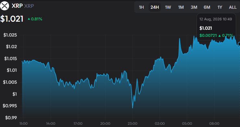Click the $1.02 y-axis label
This screenshot has width=240, height=127.
[11, 47]
